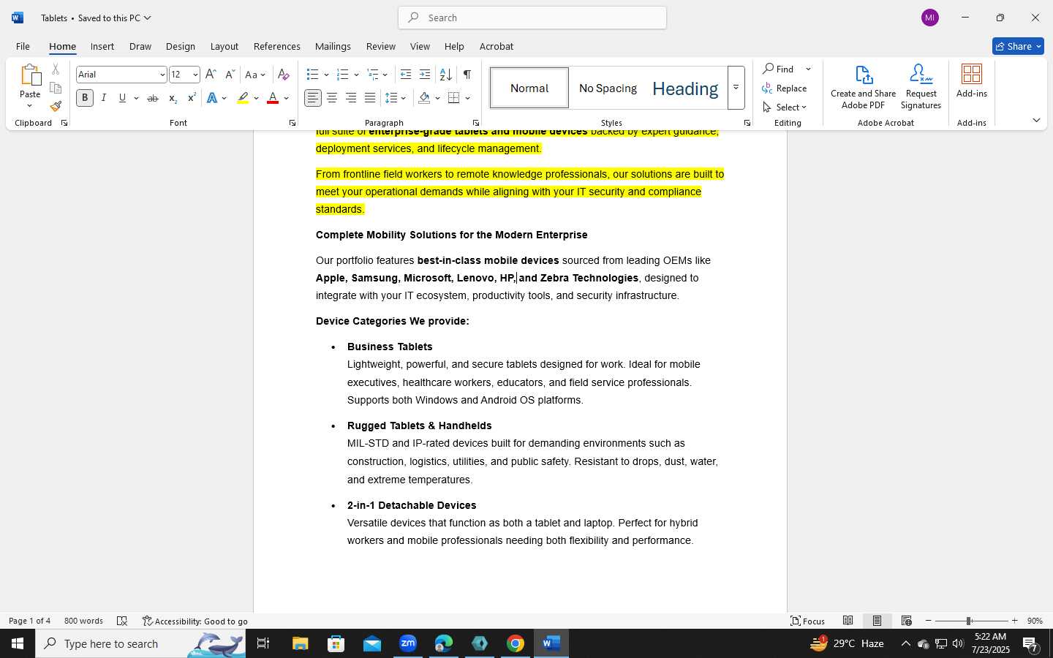Toggle Subscript formatting
The height and width of the screenshot is (658, 1053).
[173, 98]
